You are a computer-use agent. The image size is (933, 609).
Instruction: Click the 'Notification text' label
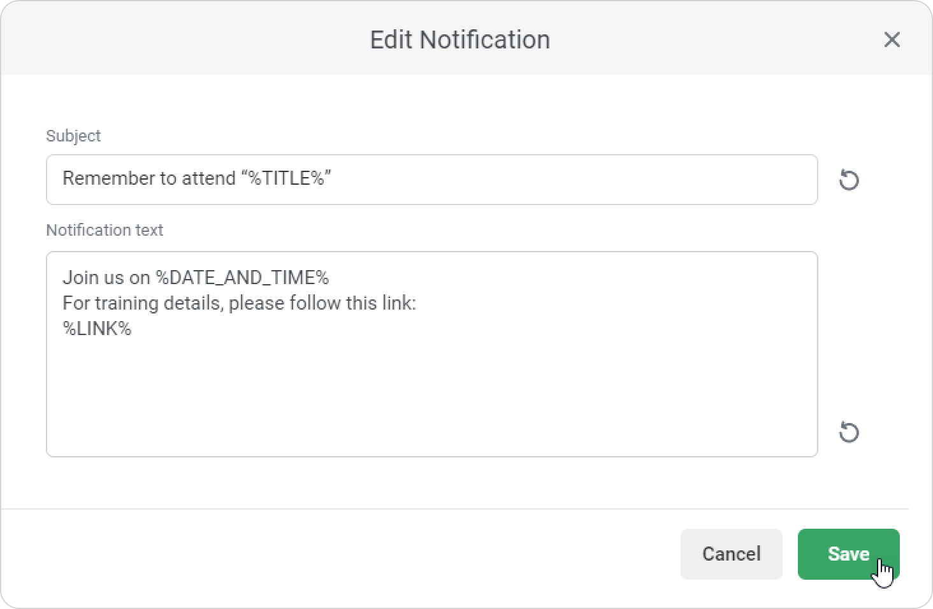(105, 230)
